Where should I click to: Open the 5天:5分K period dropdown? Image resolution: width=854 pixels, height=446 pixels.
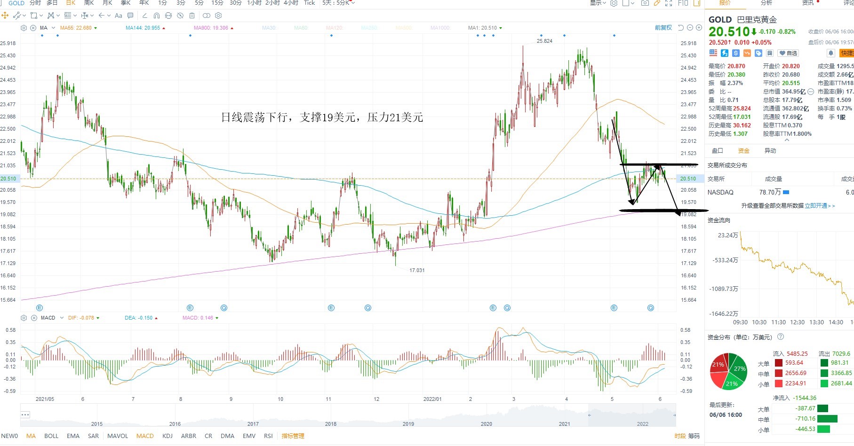click(x=338, y=3)
